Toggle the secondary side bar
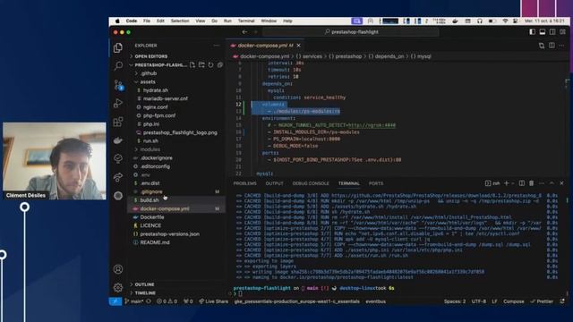573x322 pixels. click(552, 32)
